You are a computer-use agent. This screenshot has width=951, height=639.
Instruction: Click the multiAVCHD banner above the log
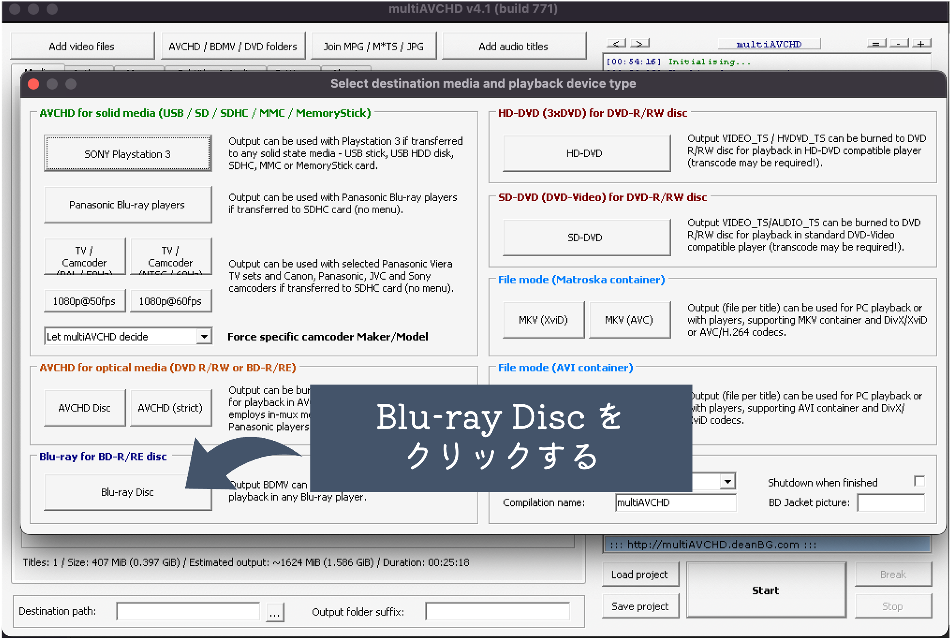pyautogui.click(x=769, y=44)
